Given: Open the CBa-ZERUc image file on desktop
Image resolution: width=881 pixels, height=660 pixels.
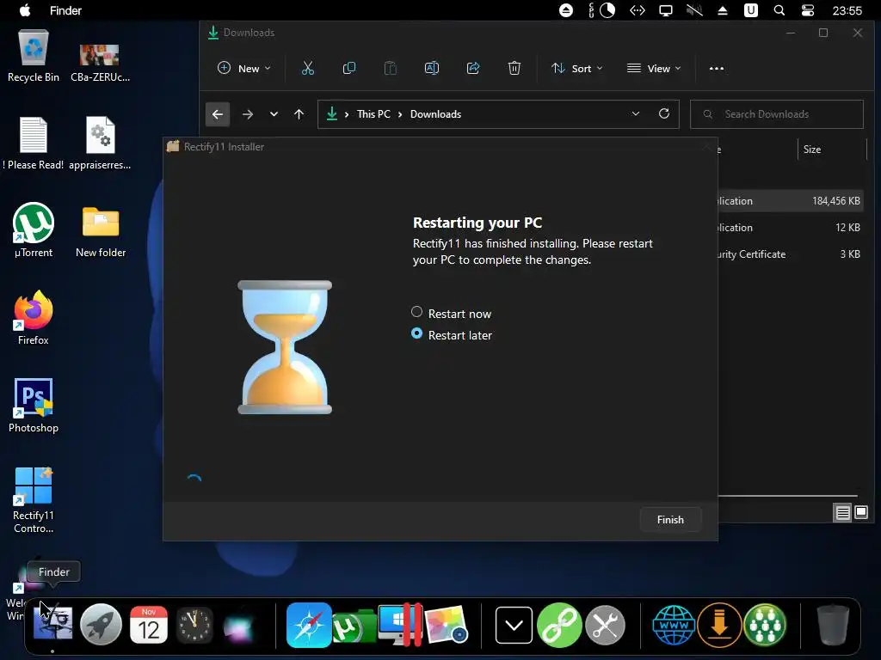Looking at the screenshot, I should pyautogui.click(x=100, y=63).
